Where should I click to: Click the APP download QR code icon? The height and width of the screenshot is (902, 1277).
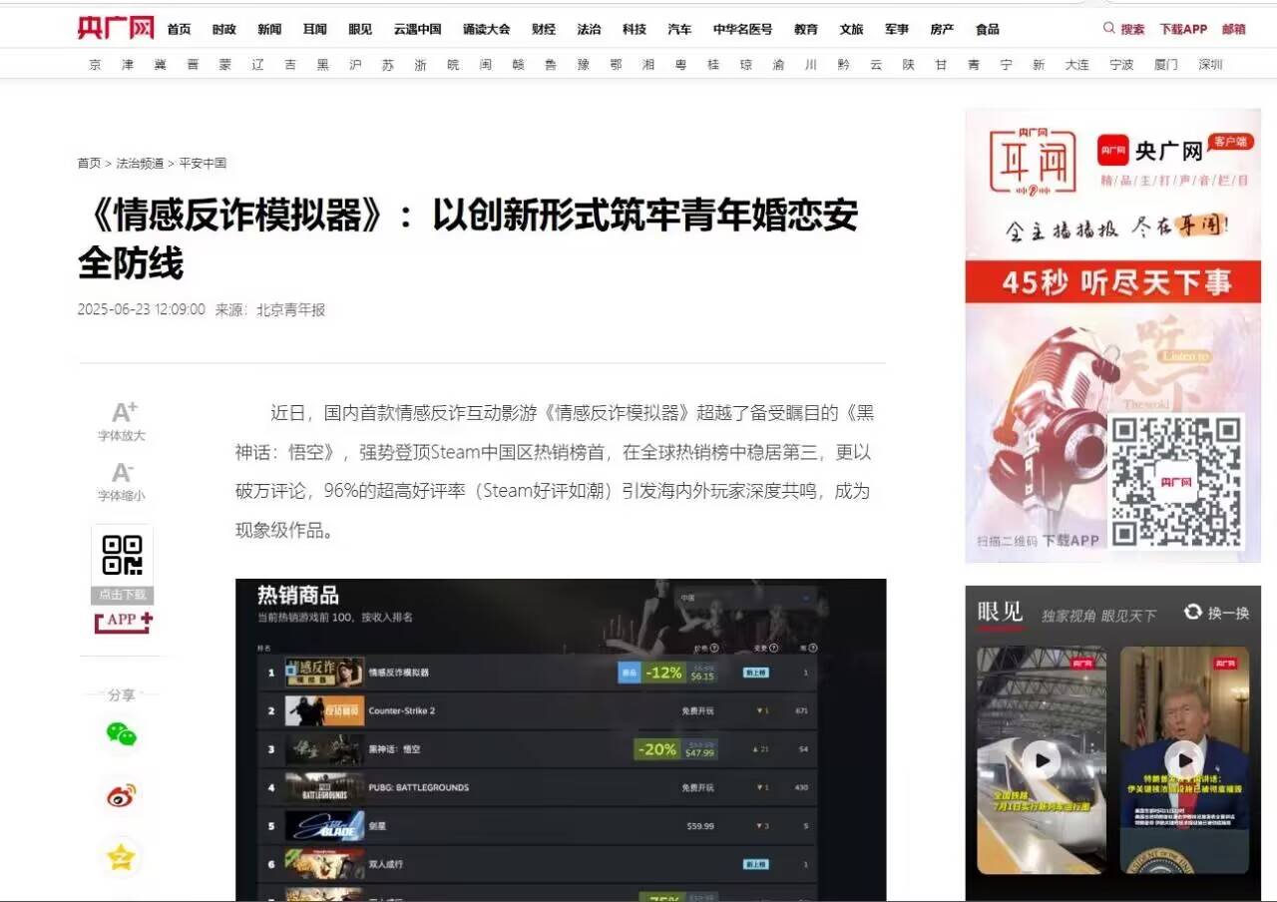pos(123,556)
